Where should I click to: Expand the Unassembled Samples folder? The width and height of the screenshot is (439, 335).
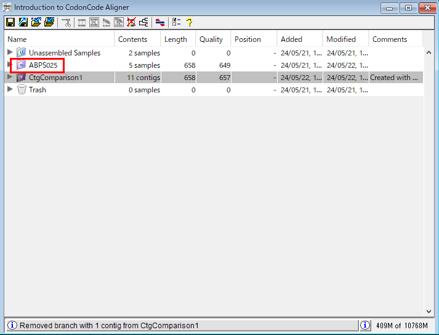[x=9, y=53]
